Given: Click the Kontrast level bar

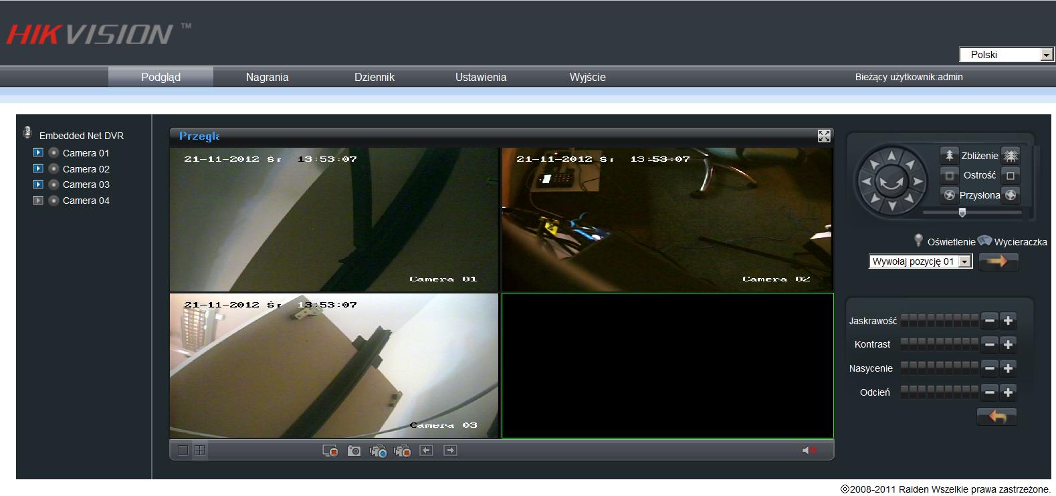Looking at the screenshot, I should click(x=940, y=344).
